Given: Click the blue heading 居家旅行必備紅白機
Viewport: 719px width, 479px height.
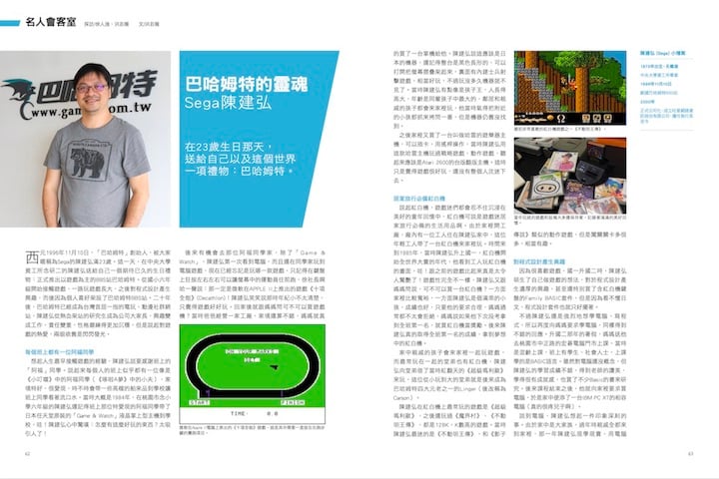Looking at the screenshot, I should tap(419, 199).
